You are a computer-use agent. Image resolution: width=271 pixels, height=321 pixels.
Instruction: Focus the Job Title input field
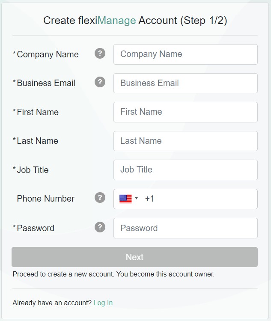click(185, 170)
